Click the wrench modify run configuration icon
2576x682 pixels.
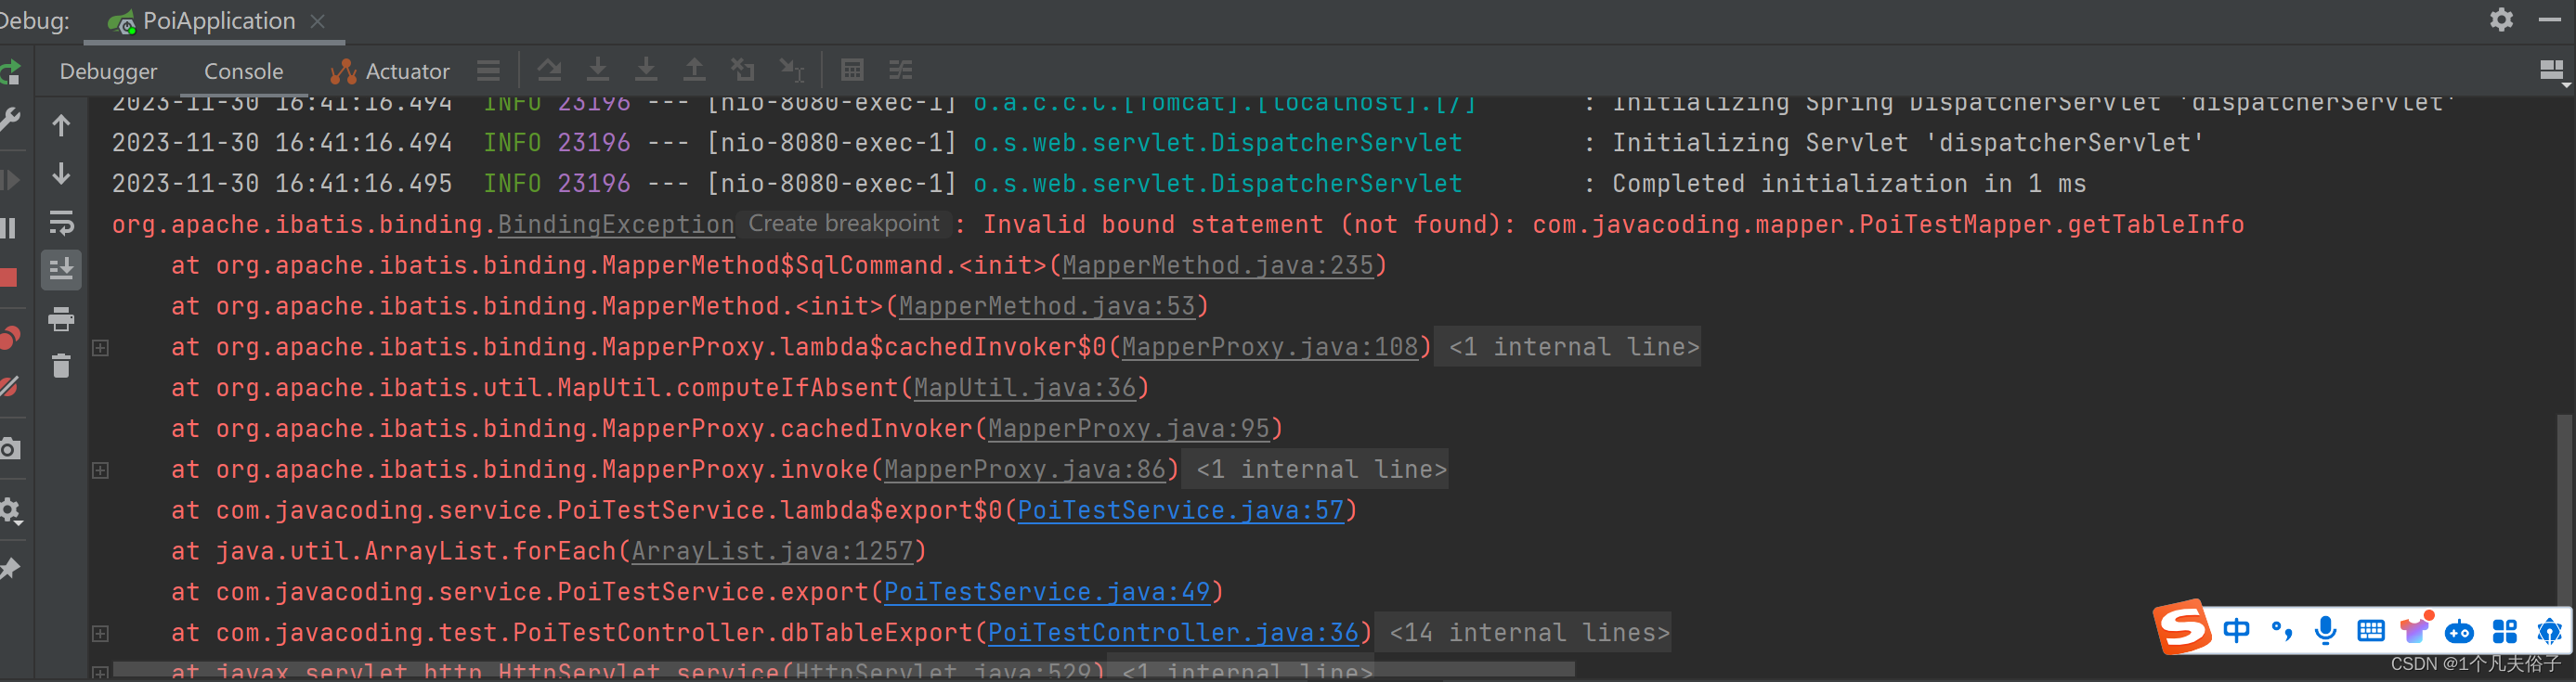pos(10,121)
